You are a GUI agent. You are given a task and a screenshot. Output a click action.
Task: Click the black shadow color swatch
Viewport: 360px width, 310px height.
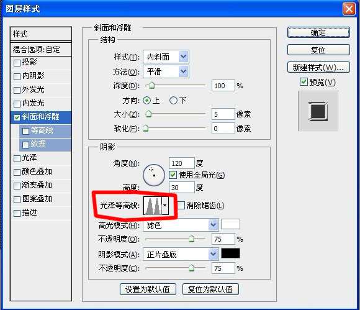(230, 253)
